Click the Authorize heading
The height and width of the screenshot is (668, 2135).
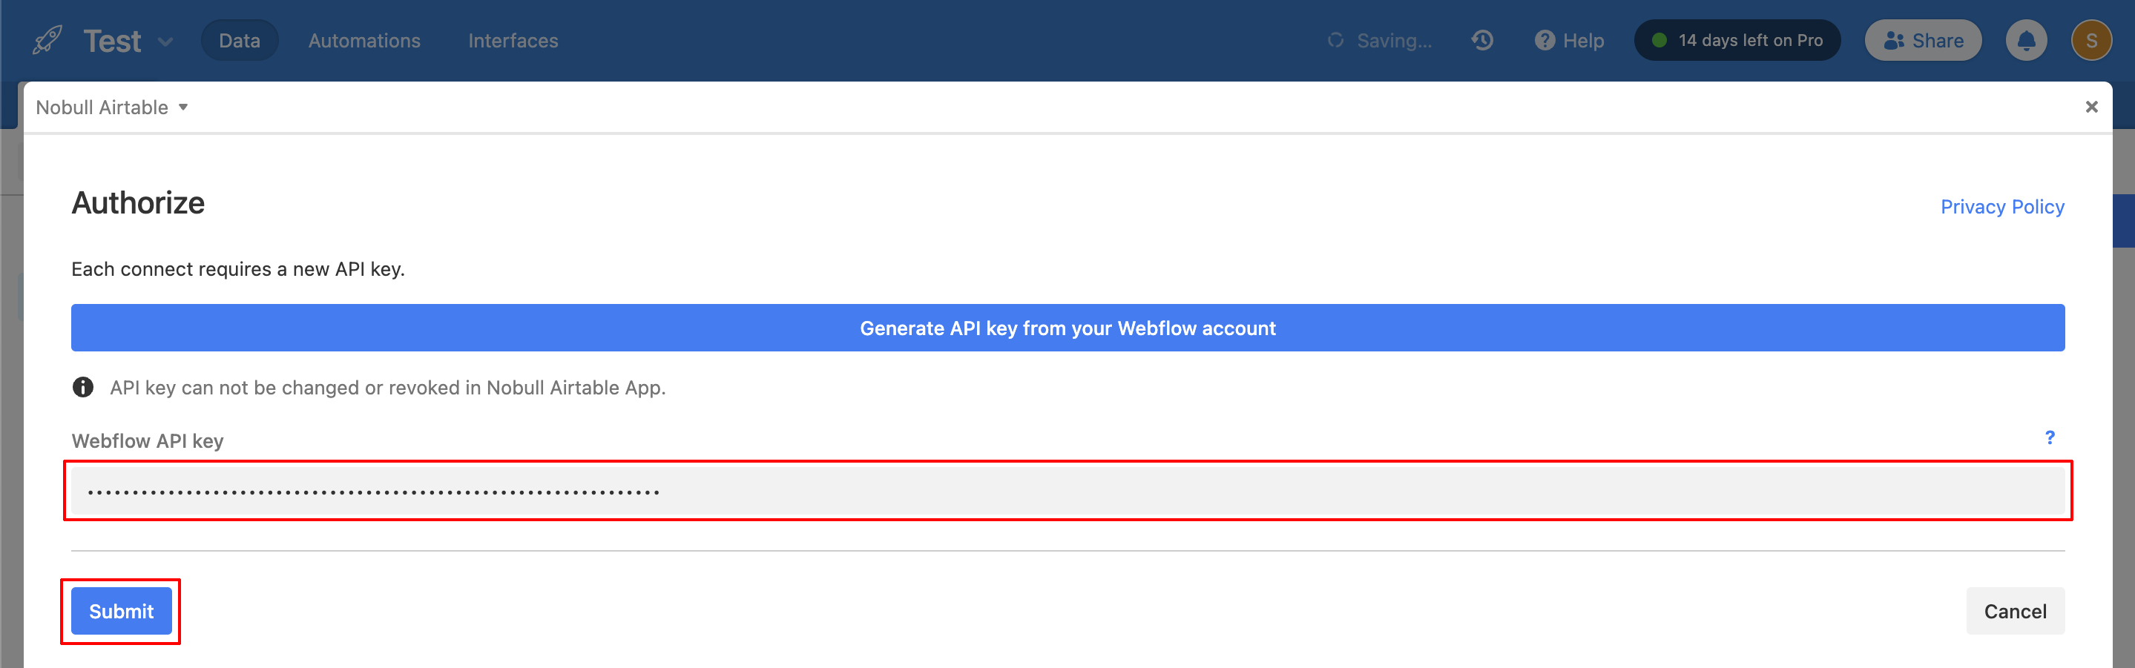point(137,203)
